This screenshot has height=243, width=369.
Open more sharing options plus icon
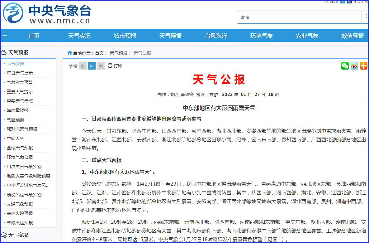click(x=363, y=66)
